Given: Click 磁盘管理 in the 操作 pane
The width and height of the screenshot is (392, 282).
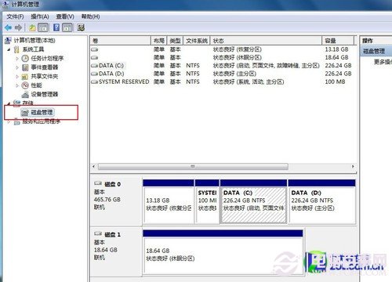Looking at the screenshot, I should pyautogui.click(x=374, y=52).
